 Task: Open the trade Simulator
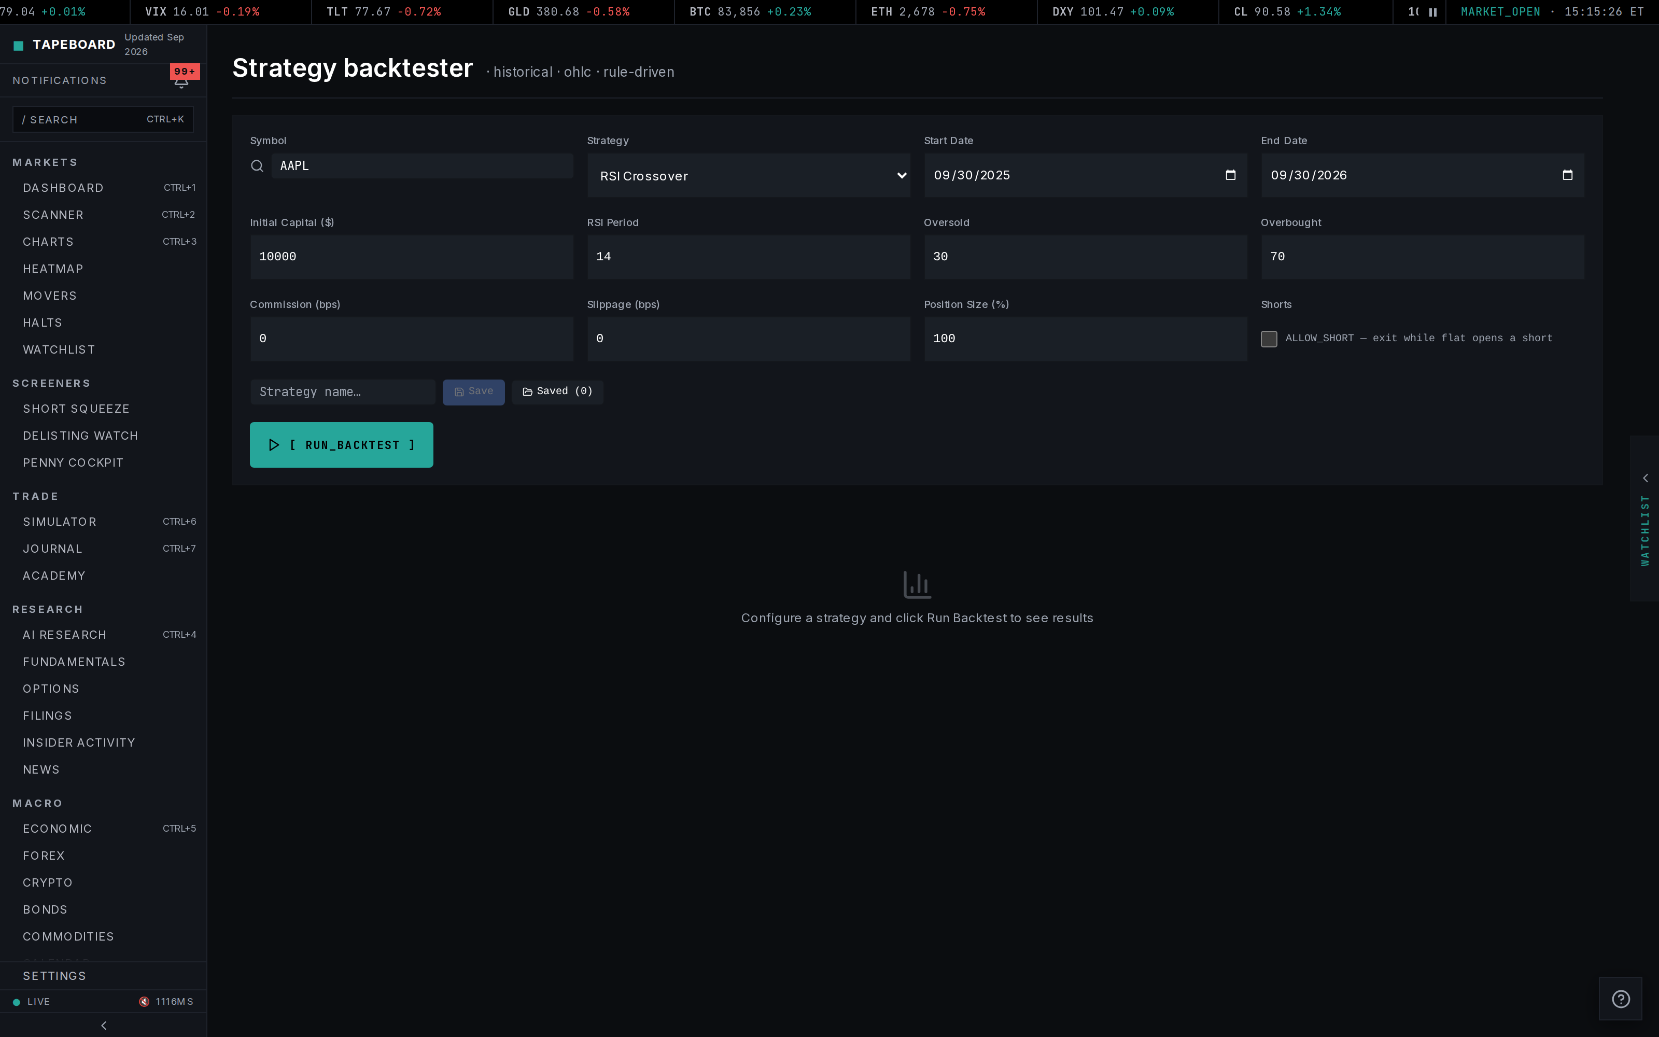tap(104, 522)
